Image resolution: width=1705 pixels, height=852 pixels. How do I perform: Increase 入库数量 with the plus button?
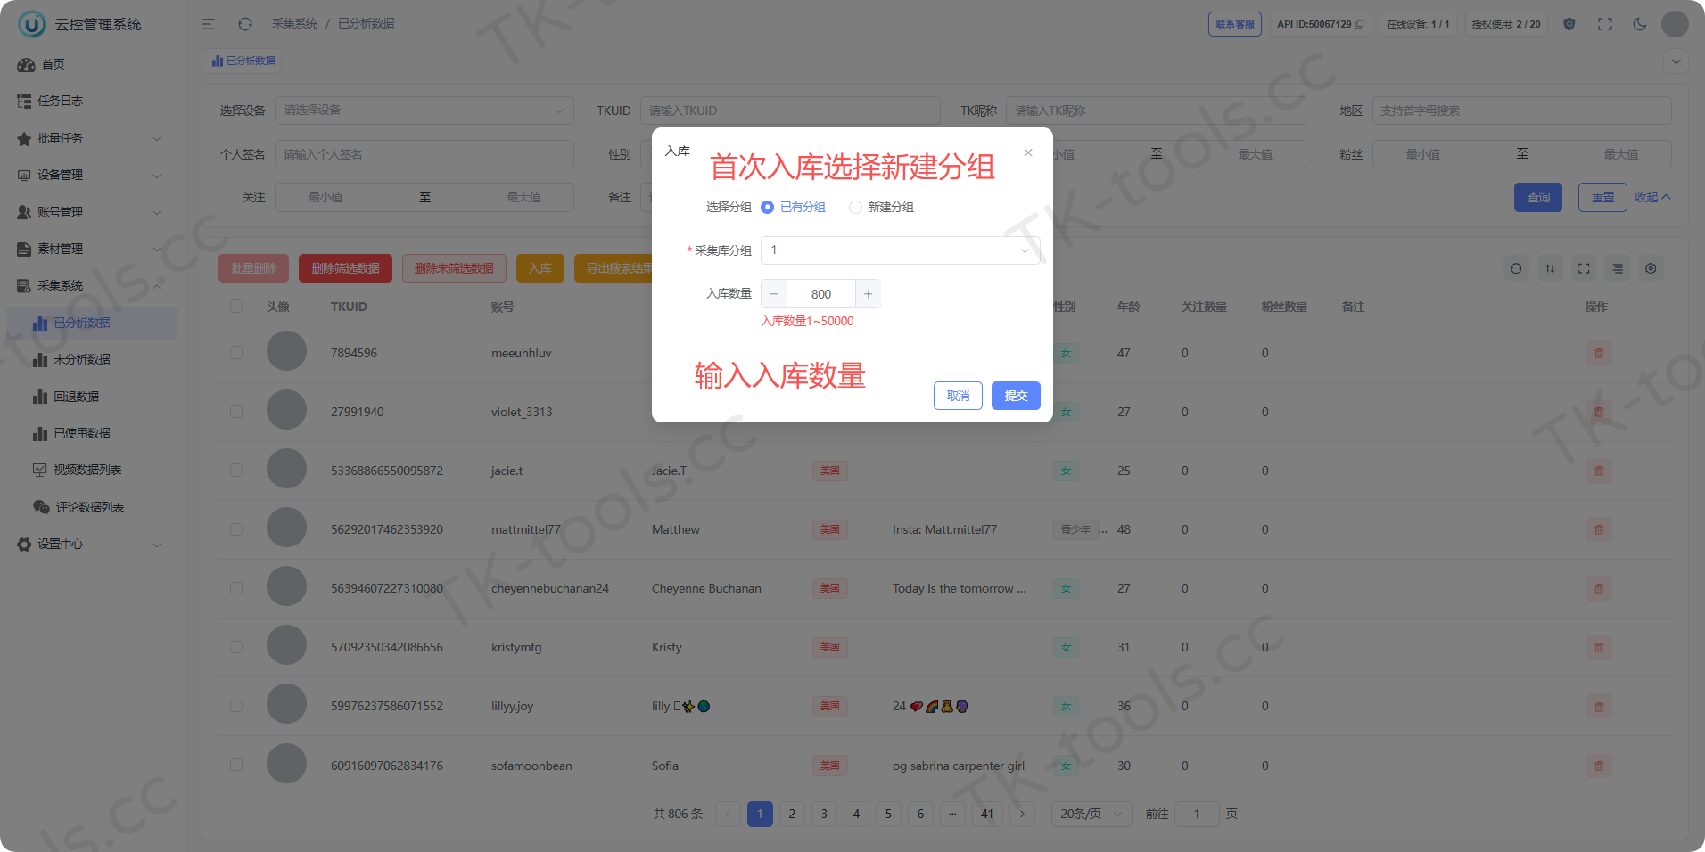point(868,294)
